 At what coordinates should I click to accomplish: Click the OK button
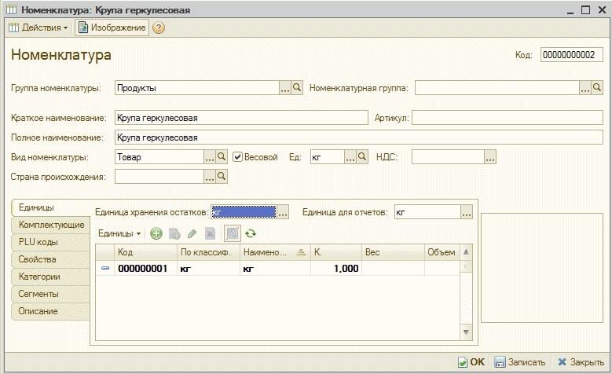click(471, 362)
